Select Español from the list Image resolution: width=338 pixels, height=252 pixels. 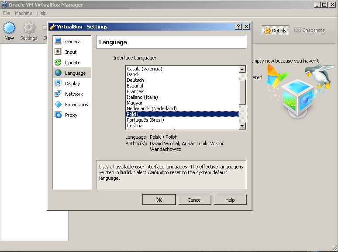pos(182,86)
